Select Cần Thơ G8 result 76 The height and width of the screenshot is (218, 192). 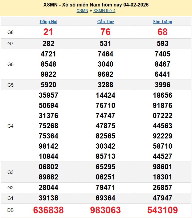click(105, 32)
